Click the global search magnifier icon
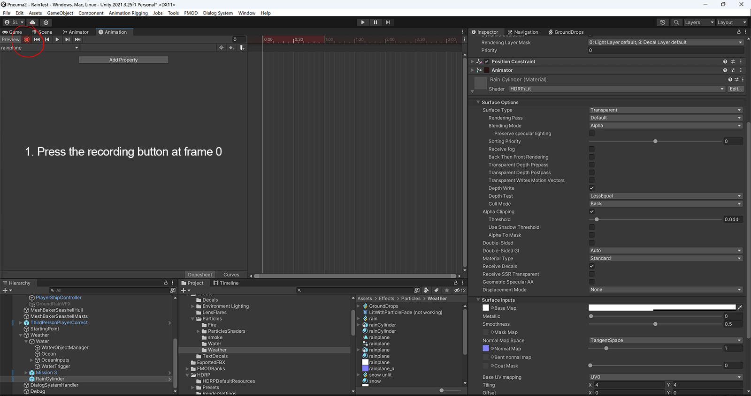 (x=676, y=22)
